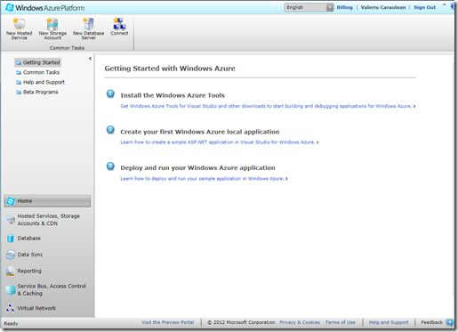Click the Valeriu Caraulean account name
The width and height of the screenshot is (458, 332).
pos(383,7)
